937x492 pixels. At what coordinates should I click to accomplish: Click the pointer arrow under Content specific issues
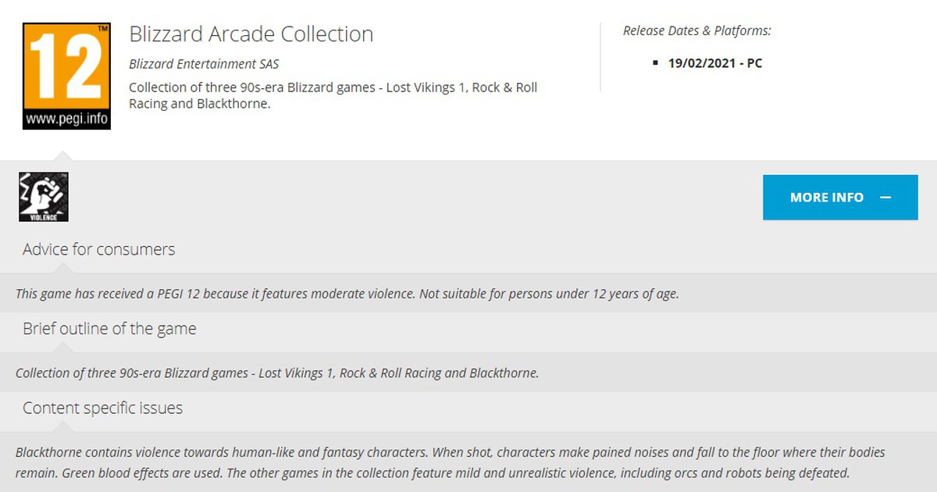60,426
